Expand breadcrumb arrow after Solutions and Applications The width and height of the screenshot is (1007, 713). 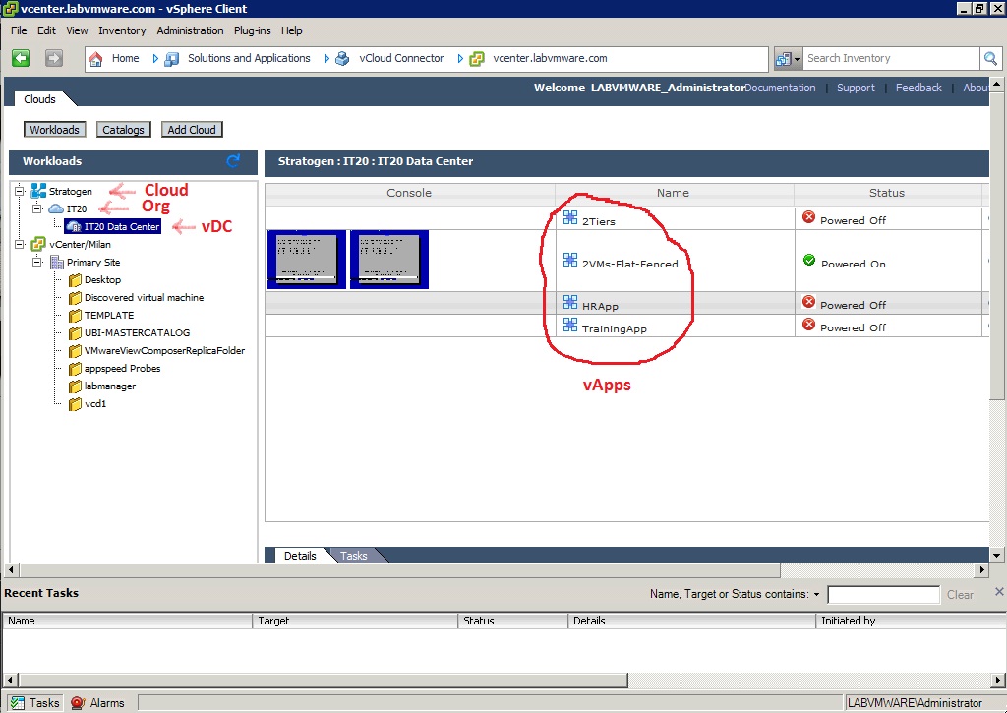(326, 58)
